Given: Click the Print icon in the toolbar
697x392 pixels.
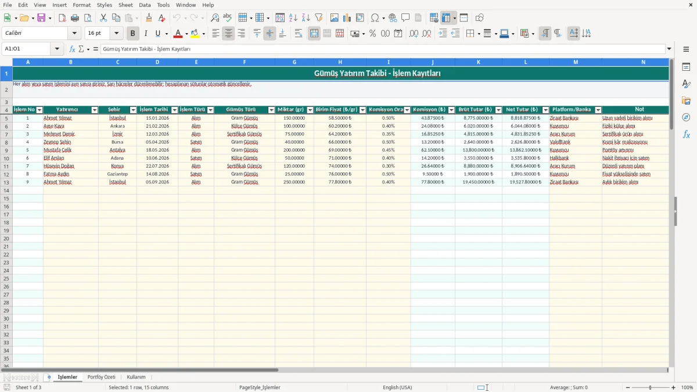Looking at the screenshot, I should tap(75, 18).
